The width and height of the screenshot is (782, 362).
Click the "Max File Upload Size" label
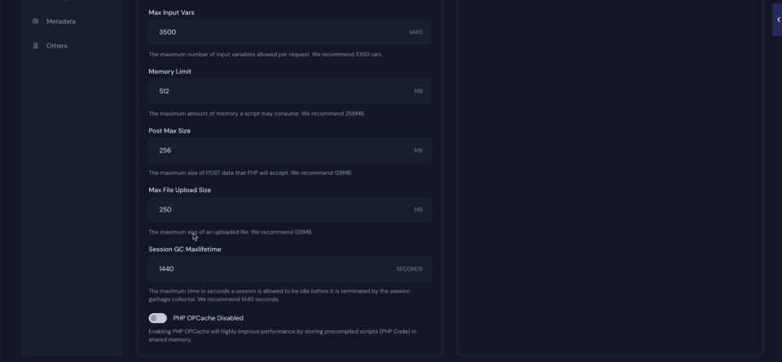tap(178, 190)
